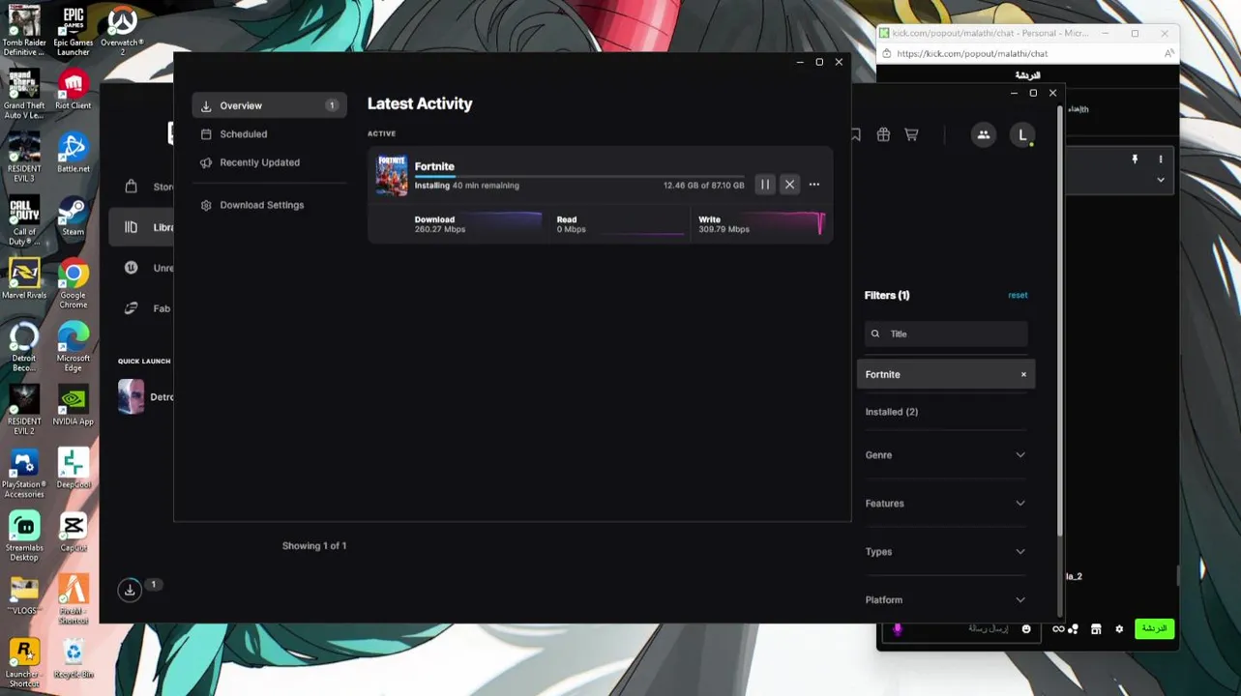Image resolution: width=1241 pixels, height=696 pixels.
Task: Click the infinity icon in Kick chat
Action: 1058,629
